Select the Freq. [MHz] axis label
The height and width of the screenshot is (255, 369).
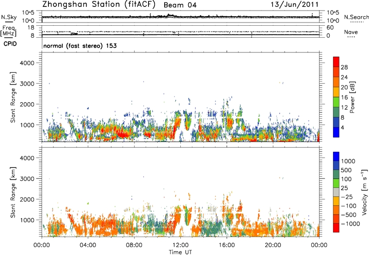pos(8,31)
